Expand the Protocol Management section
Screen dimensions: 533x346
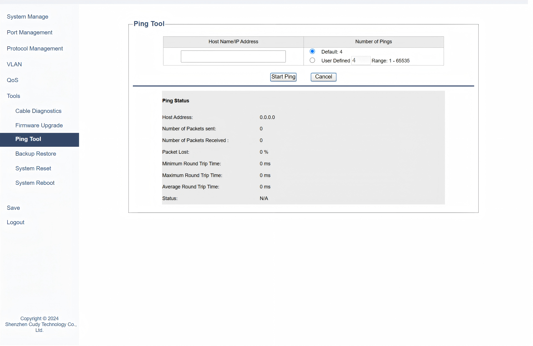[35, 49]
